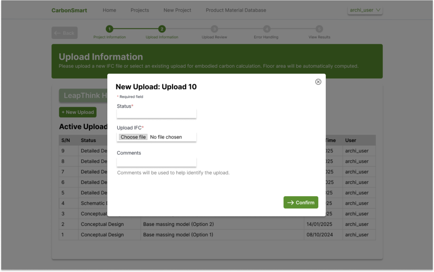The height and width of the screenshot is (272, 434).
Task: Click the New Upload button
Action: pyautogui.click(x=78, y=112)
